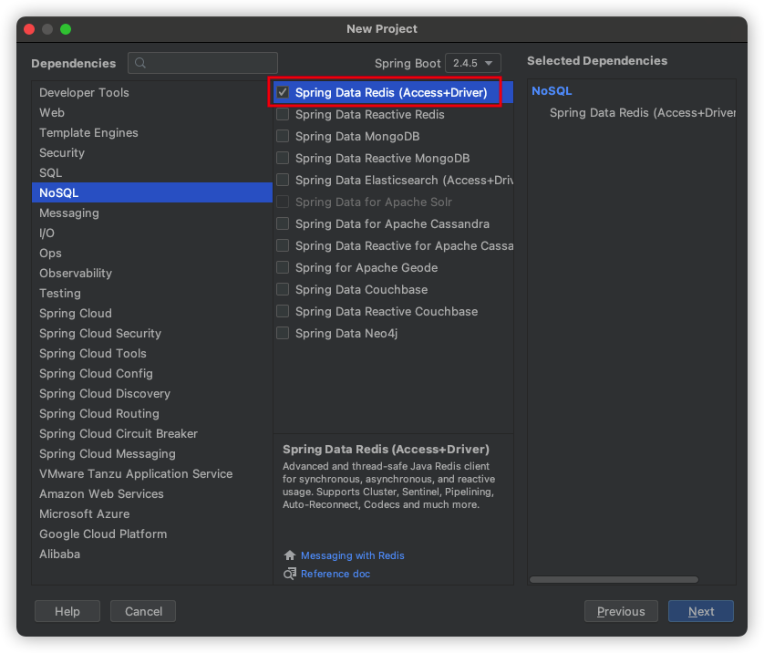Click the reference doc icon
The width and height of the screenshot is (764, 653).
(x=290, y=574)
